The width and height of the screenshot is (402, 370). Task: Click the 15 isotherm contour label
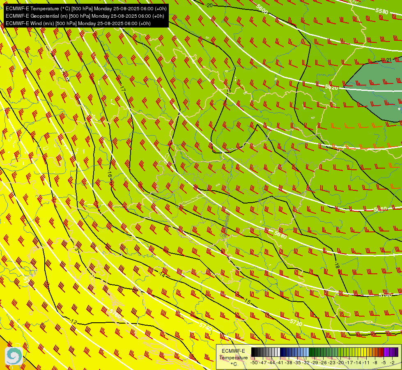coord(247,301)
